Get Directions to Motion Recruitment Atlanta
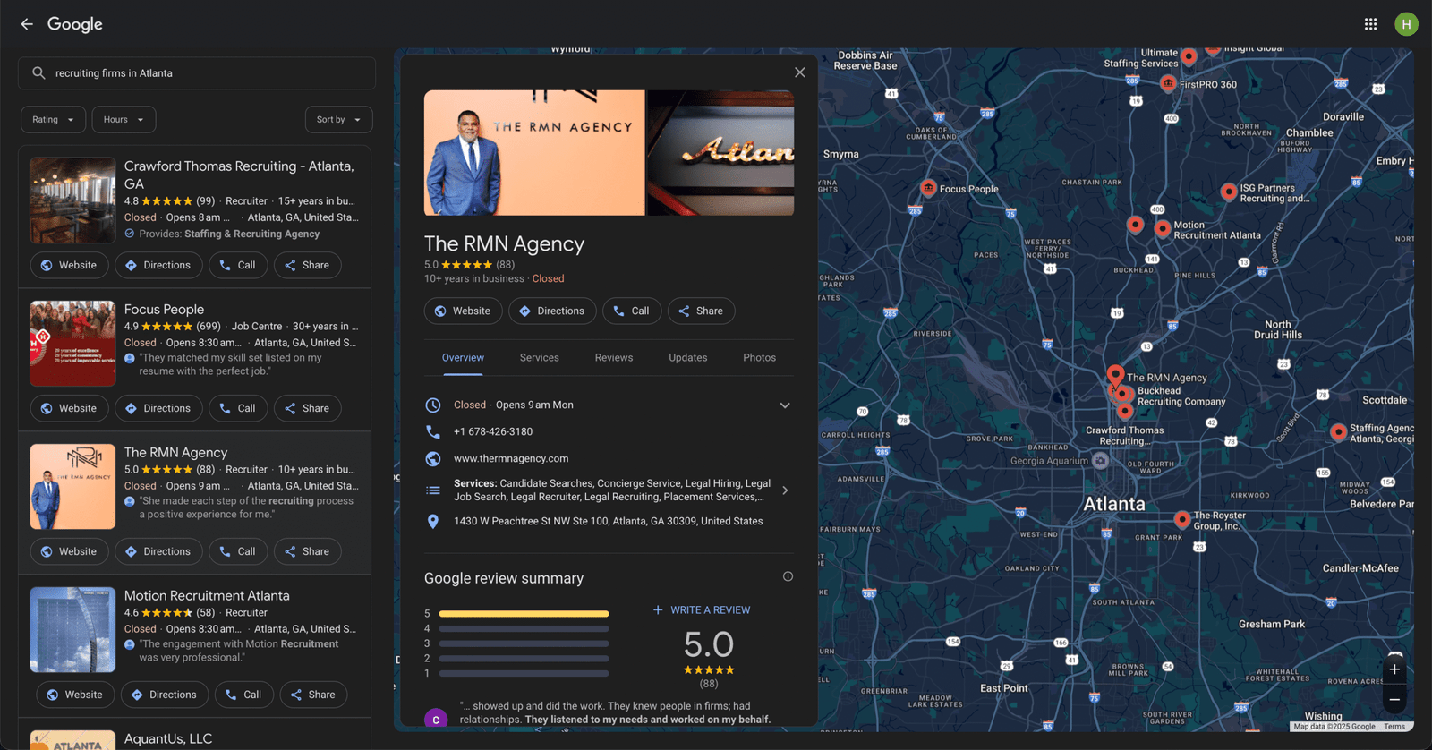The width and height of the screenshot is (1432, 750). click(165, 695)
